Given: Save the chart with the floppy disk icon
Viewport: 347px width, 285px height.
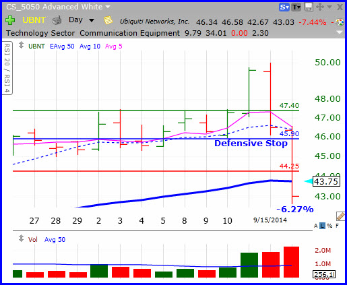Looking at the screenshot, I should 309,7.
